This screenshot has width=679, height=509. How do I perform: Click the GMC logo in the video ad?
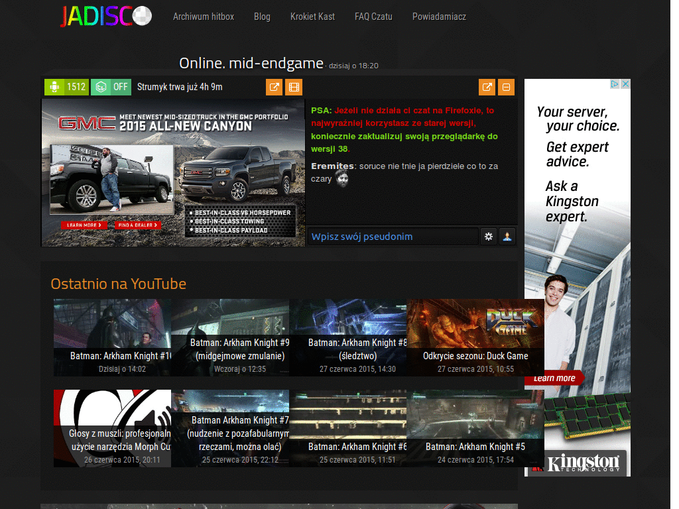[x=87, y=123]
